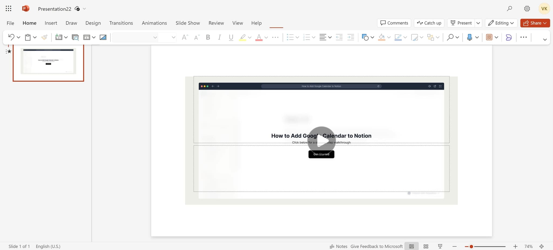
Task: Click the slide background picture icon
Action: 103,37
